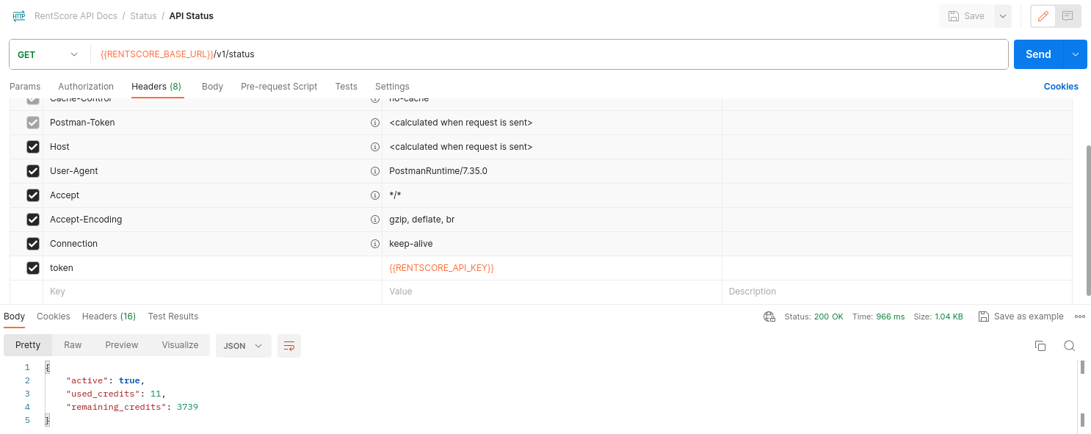Select the Pretty view

tap(28, 345)
